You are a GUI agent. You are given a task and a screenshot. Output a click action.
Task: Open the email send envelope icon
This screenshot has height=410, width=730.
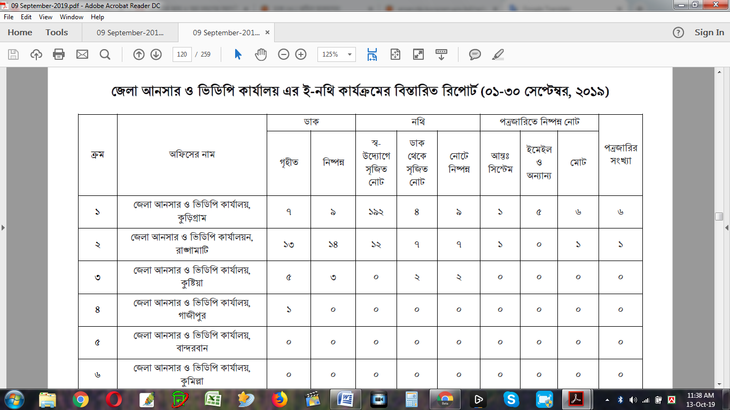click(x=82, y=54)
